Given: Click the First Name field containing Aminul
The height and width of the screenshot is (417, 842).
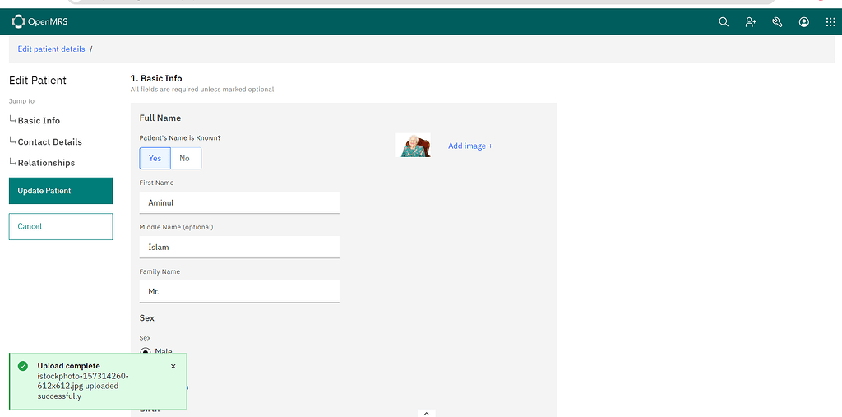Looking at the screenshot, I should pyautogui.click(x=239, y=202).
